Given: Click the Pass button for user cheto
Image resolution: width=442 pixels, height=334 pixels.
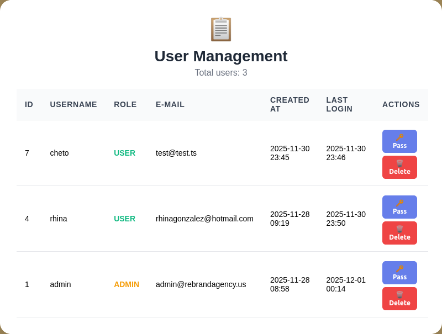Looking at the screenshot, I should click(x=399, y=141).
